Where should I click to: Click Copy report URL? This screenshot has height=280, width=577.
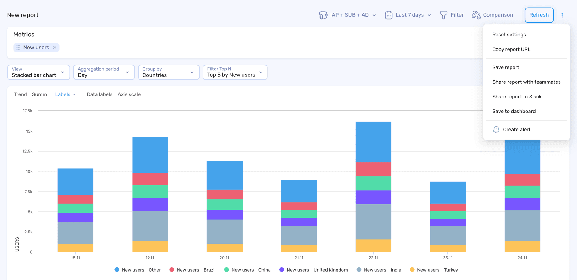tap(511, 49)
